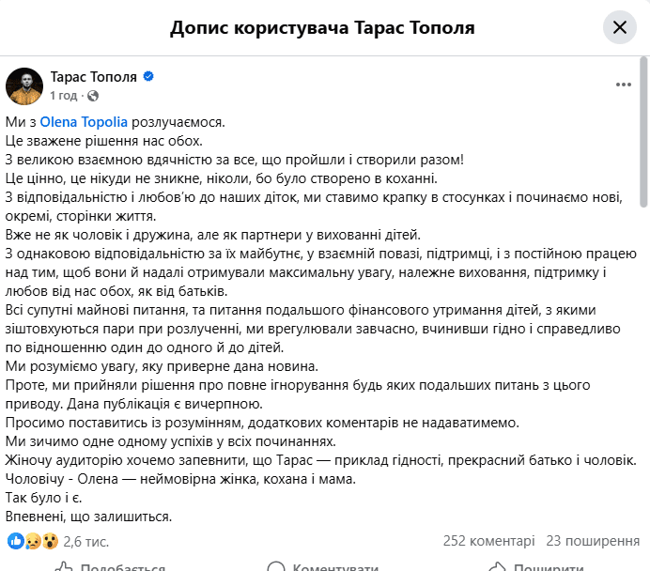650x571 pixels.
Task: Open Тарас Тополя's profile picture
Action: 24,85
